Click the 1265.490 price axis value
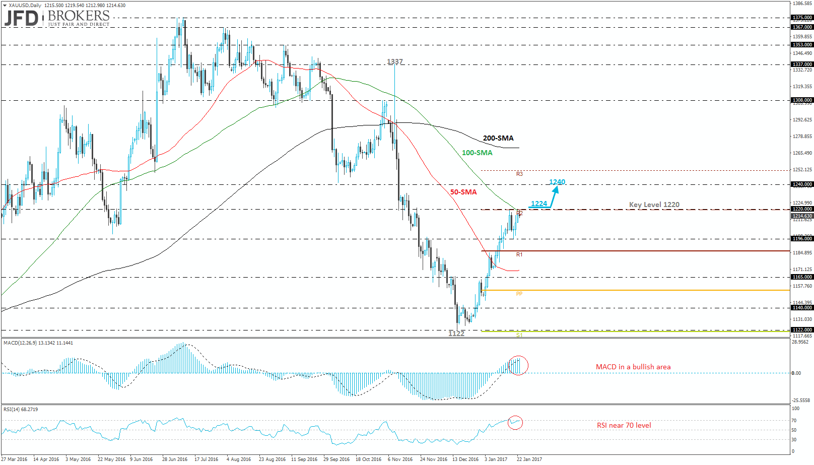The width and height of the screenshot is (814, 465). (802, 153)
